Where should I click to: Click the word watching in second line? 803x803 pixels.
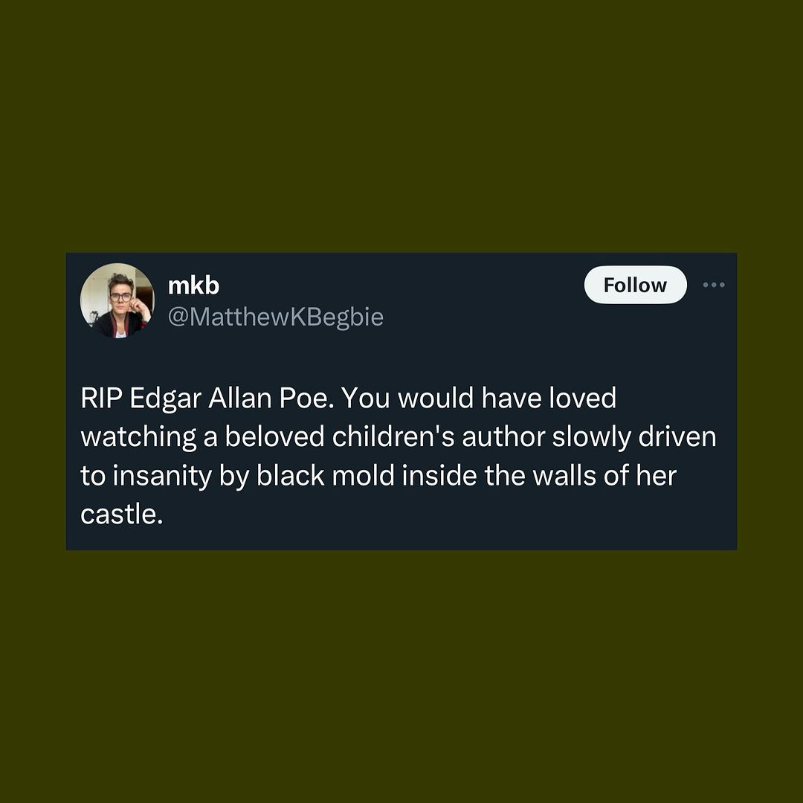click(x=138, y=438)
